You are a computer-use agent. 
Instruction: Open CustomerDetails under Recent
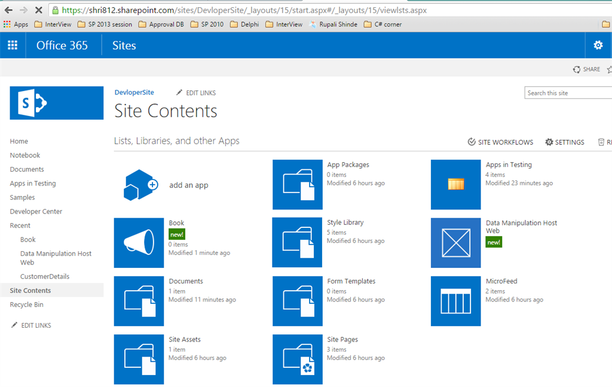[x=45, y=276]
